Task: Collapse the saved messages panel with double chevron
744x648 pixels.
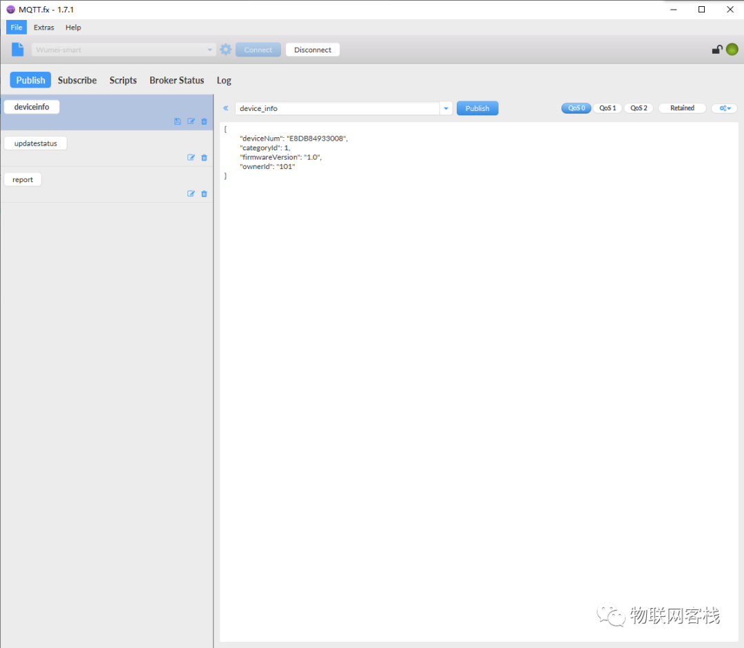Action: click(226, 108)
